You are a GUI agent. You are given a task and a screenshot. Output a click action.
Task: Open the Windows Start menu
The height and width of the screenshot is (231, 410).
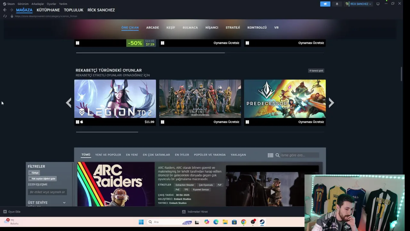tap(141, 222)
